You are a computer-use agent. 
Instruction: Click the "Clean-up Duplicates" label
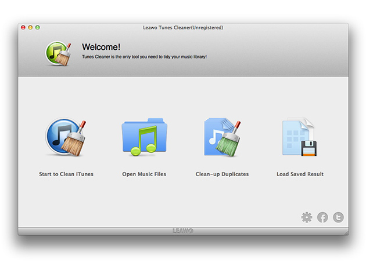click(222, 174)
